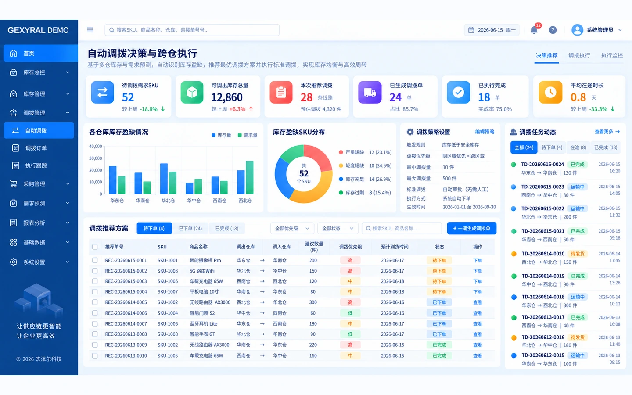
Task: Select the 在途 (8) task tab
Action: (578, 147)
